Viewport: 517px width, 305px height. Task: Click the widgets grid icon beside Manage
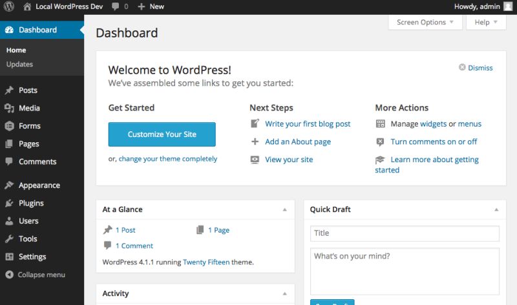click(380, 123)
